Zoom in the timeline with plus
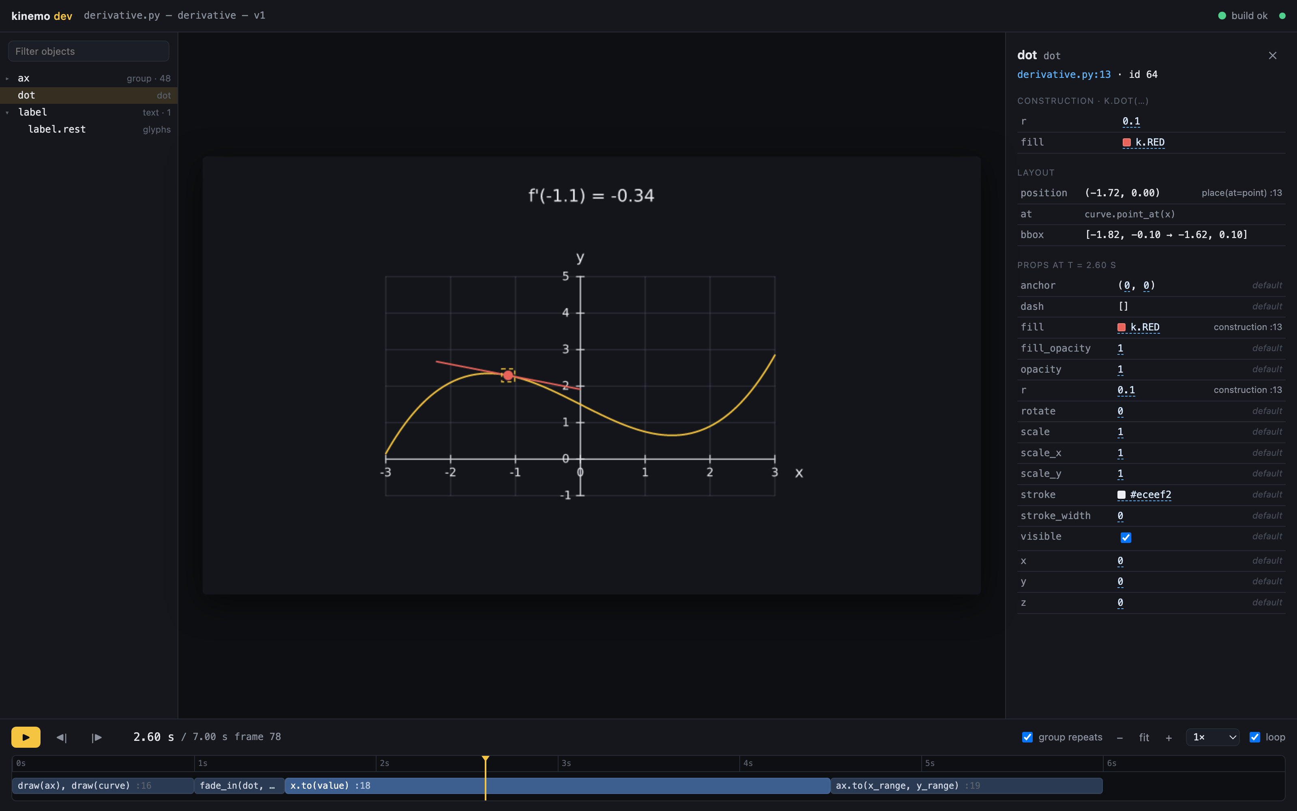This screenshot has width=1297, height=811. [1169, 738]
